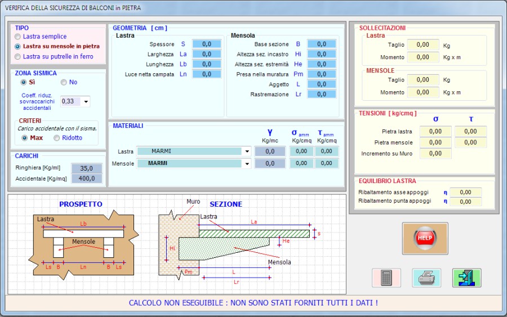507x317 pixels.
Task: Select 'Lastra semplice' type
Action: pyautogui.click(x=41, y=37)
